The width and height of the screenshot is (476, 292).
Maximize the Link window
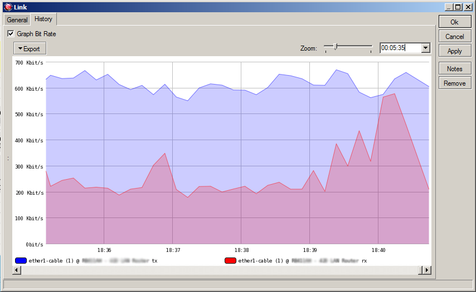click(x=458, y=7)
